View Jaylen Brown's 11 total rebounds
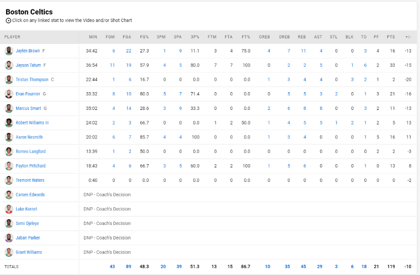The image size is (420, 275). click(x=303, y=51)
